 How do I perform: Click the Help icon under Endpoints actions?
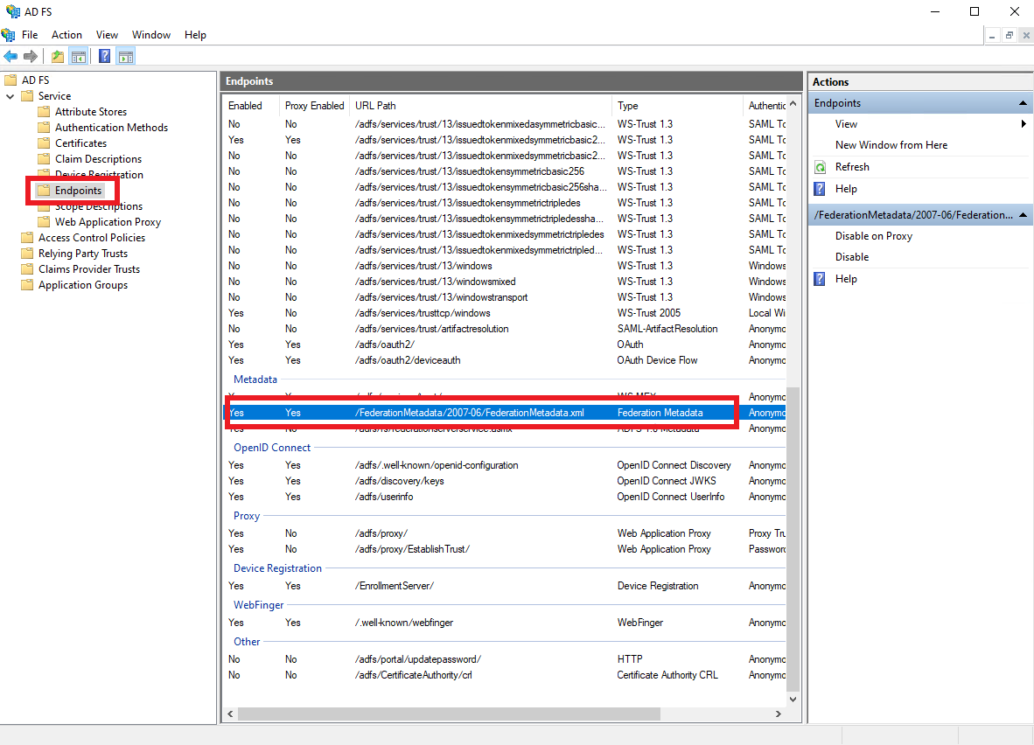click(818, 188)
